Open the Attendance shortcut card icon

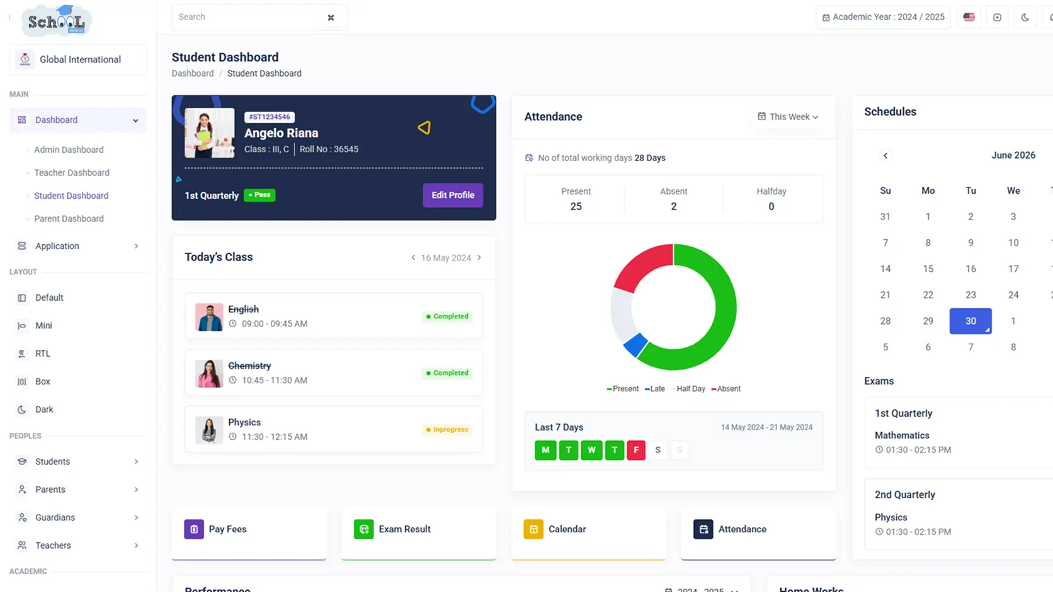(703, 529)
